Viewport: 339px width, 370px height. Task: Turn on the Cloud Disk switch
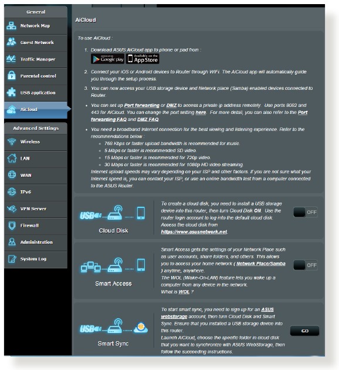(x=306, y=212)
